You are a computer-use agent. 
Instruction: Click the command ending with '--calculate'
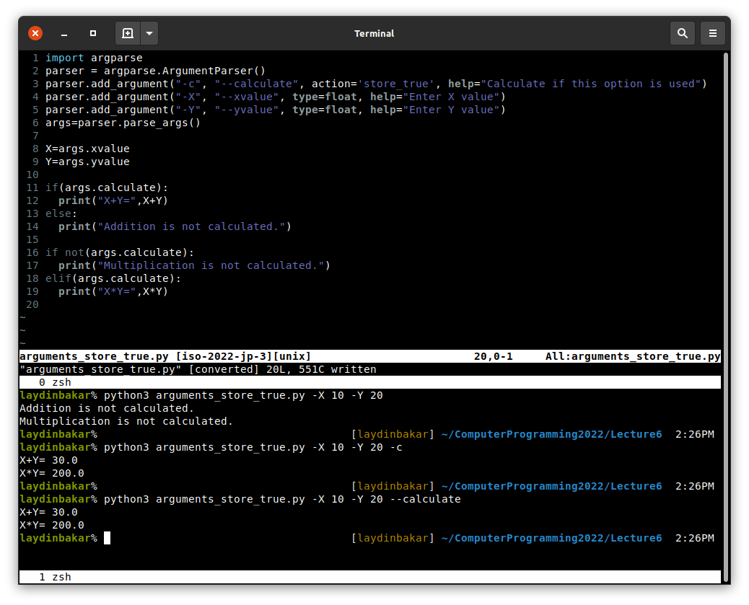pos(281,499)
